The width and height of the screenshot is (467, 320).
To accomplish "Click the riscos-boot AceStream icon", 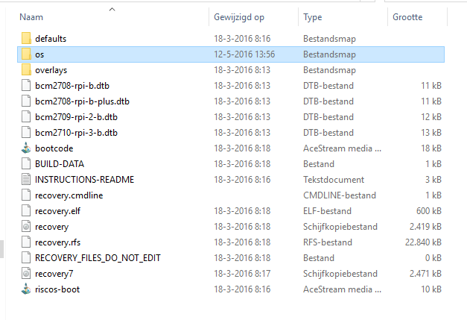I will (x=26, y=289).
